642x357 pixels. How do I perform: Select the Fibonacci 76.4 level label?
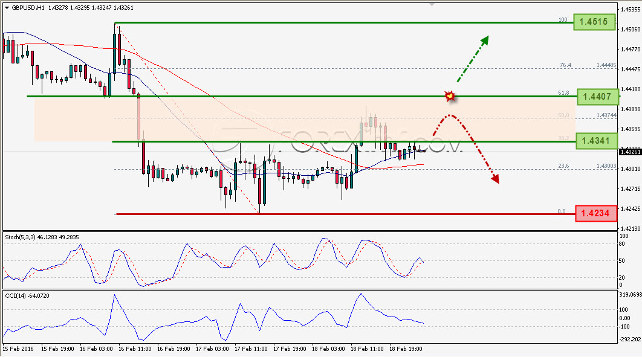tap(565, 65)
